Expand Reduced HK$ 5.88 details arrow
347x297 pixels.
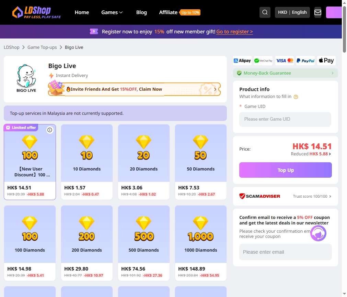(330, 154)
